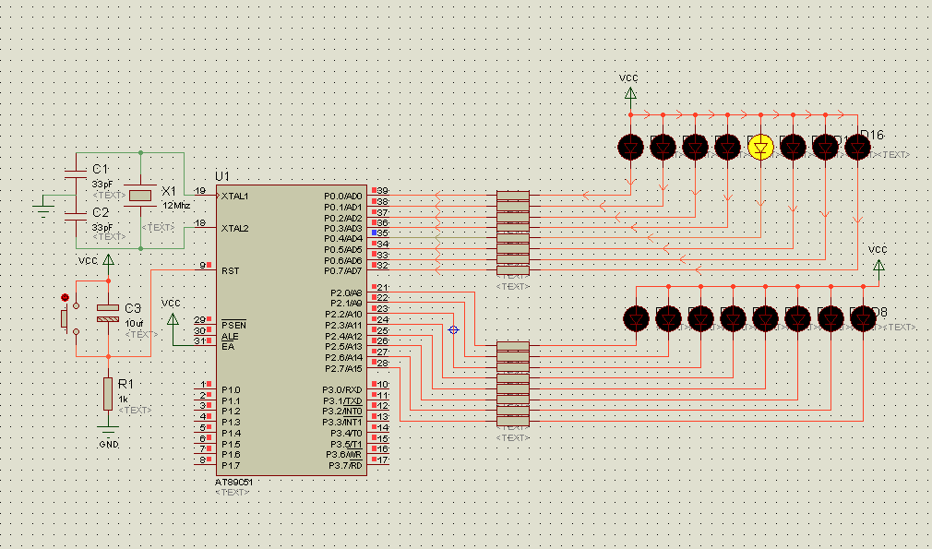
Task: Click the XTAL2 pin label
Action: tap(234, 228)
